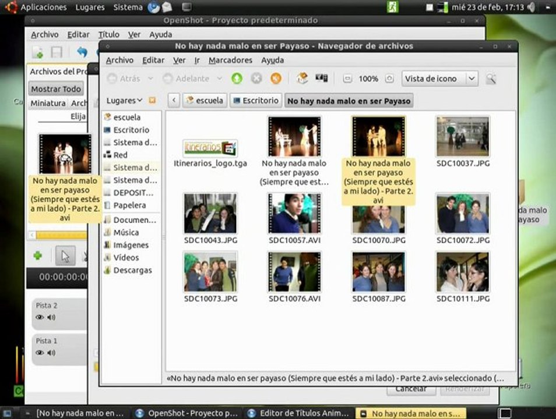
Task: Open DEPOSIT... volume in sidebar
Action: (133, 193)
